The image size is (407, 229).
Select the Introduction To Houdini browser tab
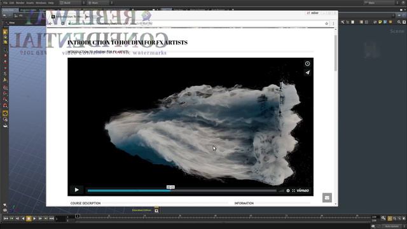coord(69,17)
